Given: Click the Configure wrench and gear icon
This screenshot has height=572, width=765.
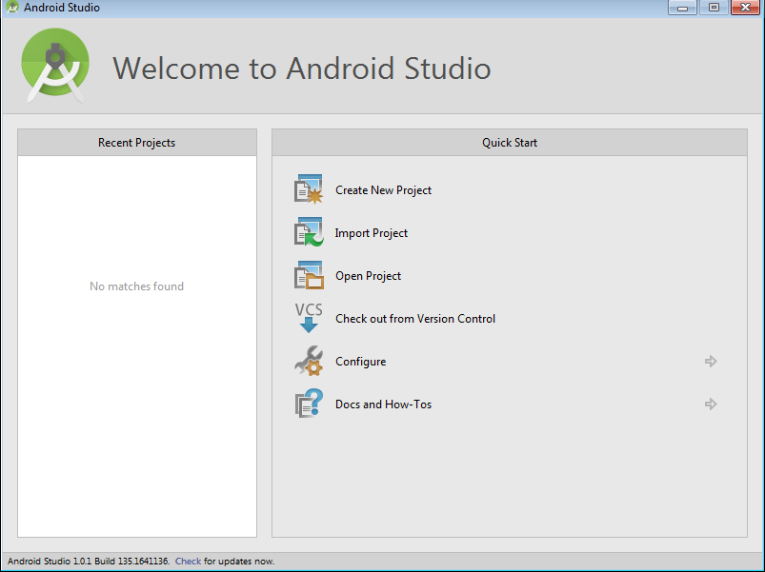Looking at the screenshot, I should (x=309, y=361).
